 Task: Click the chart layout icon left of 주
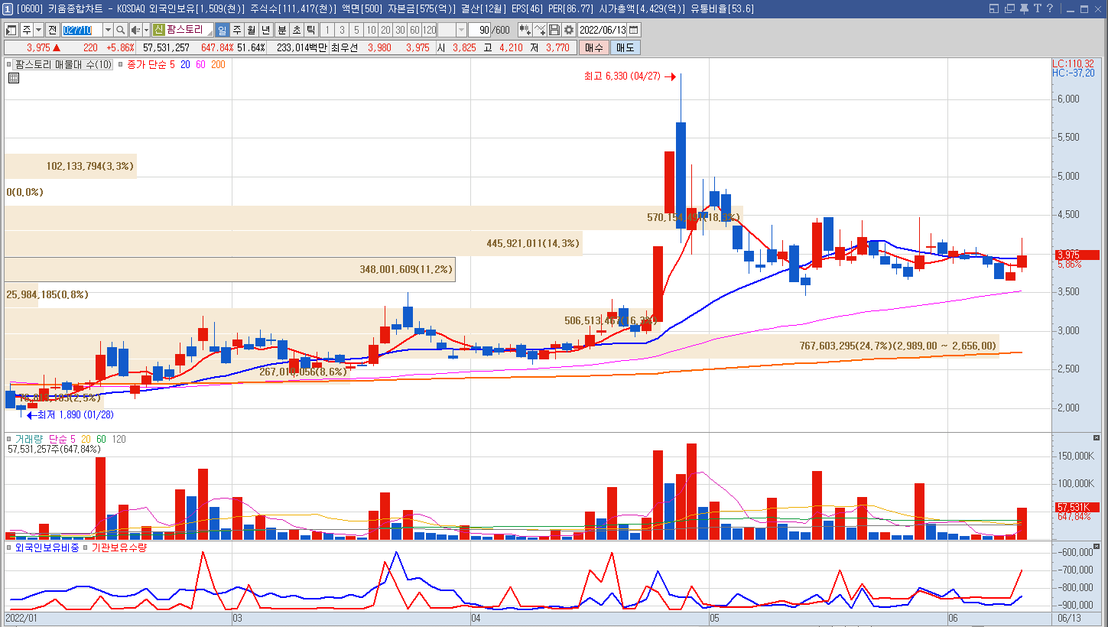(x=11, y=30)
